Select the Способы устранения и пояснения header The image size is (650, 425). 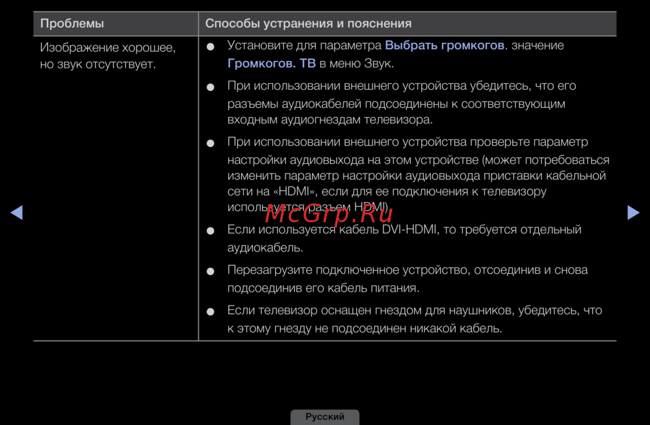308,23
